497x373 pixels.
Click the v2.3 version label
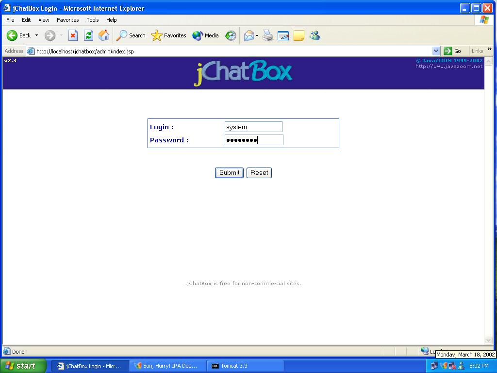click(10, 61)
